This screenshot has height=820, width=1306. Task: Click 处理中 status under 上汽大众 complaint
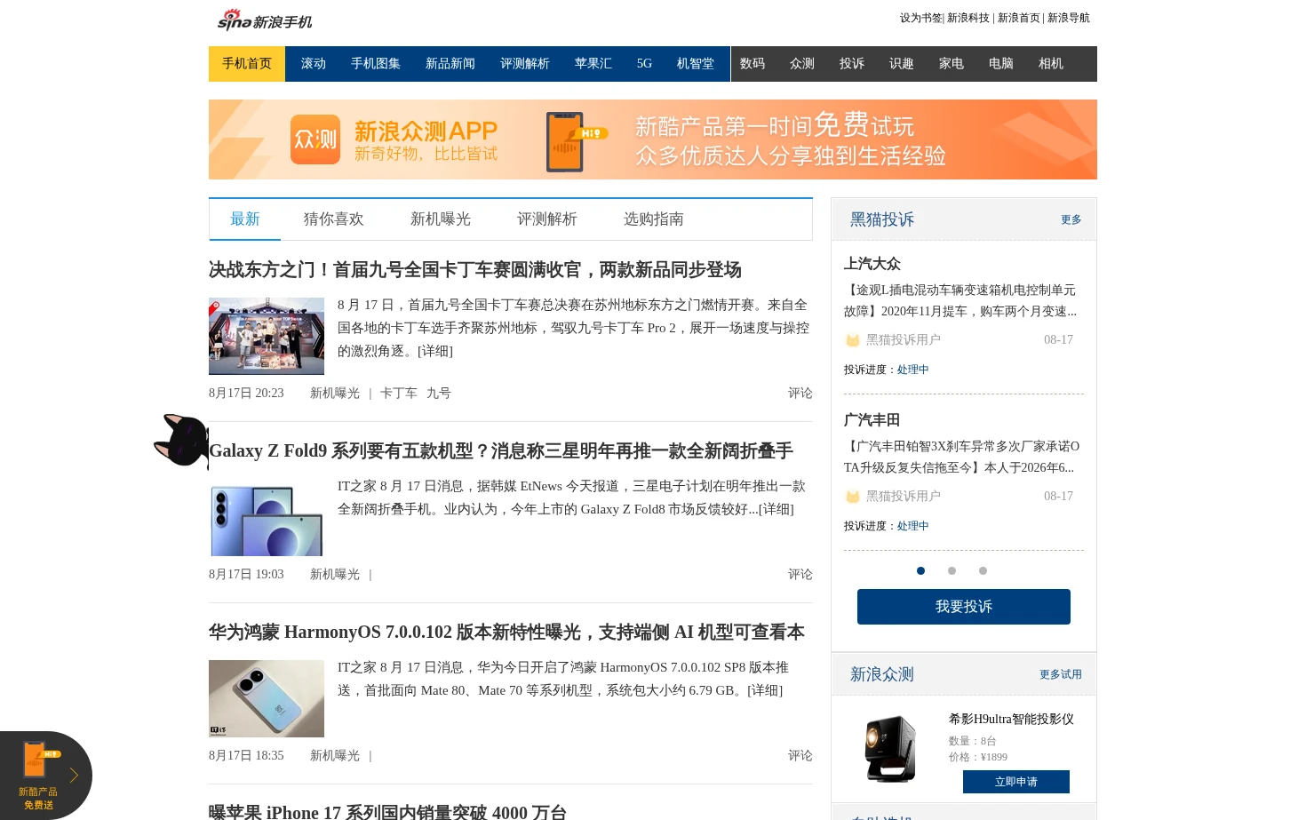913,370
